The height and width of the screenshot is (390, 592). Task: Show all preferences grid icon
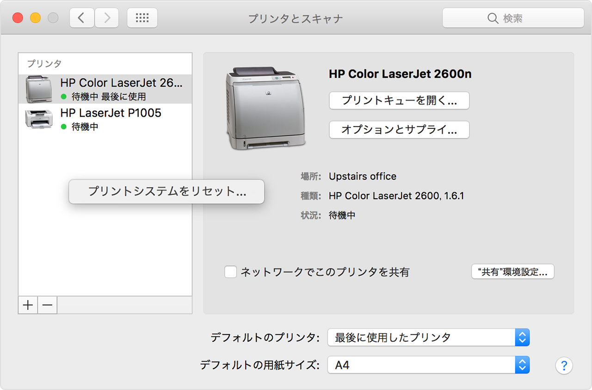tap(142, 18)
